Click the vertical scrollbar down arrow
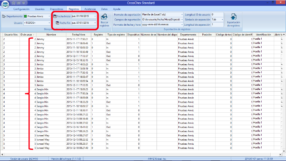The height and width of the screenshot is (161, 286). click(284, 151)
